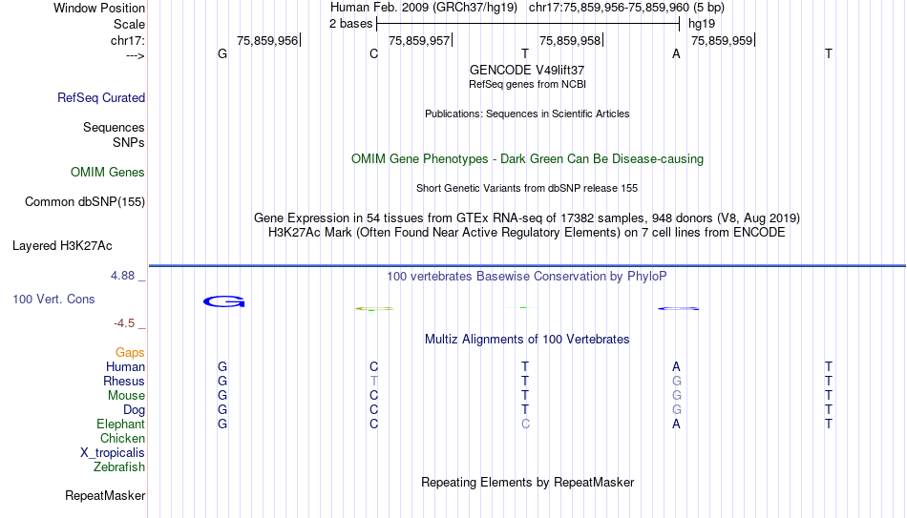The image size is (907, 518).
Task: Click the SNPs track label
Action: tap(129, 142)
